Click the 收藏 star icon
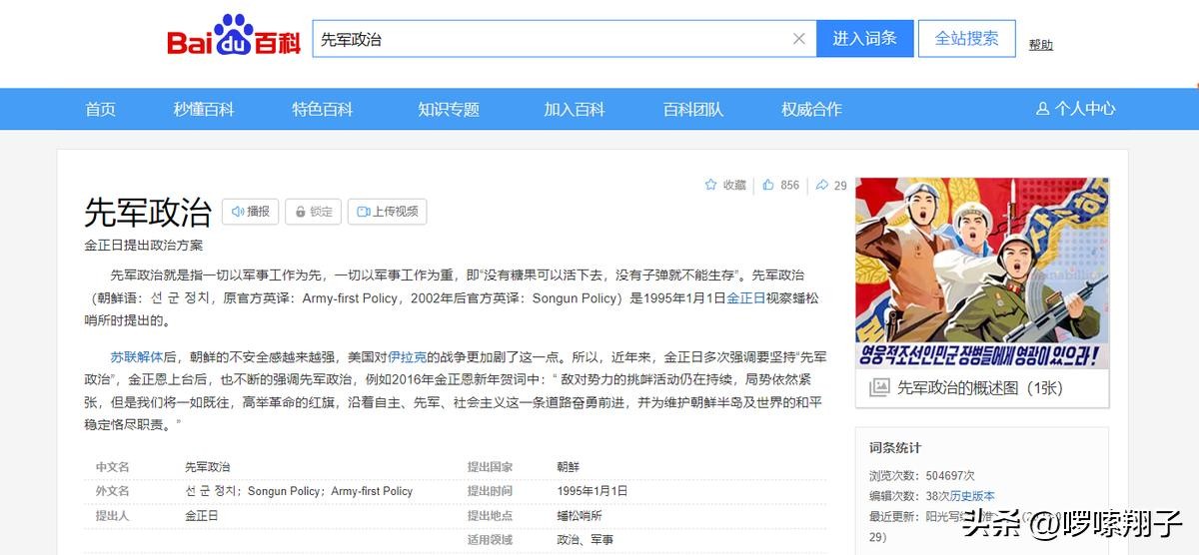This screenshot has width=1199, height=555. (x=711, y=185)
